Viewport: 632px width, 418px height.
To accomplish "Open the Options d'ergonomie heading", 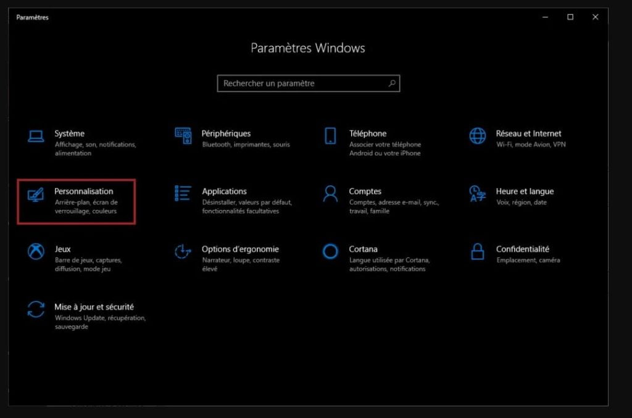I will [x=240, y=249].
